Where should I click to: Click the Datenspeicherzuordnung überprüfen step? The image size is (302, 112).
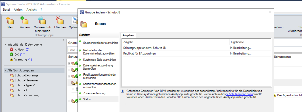[x=98, y=67]
